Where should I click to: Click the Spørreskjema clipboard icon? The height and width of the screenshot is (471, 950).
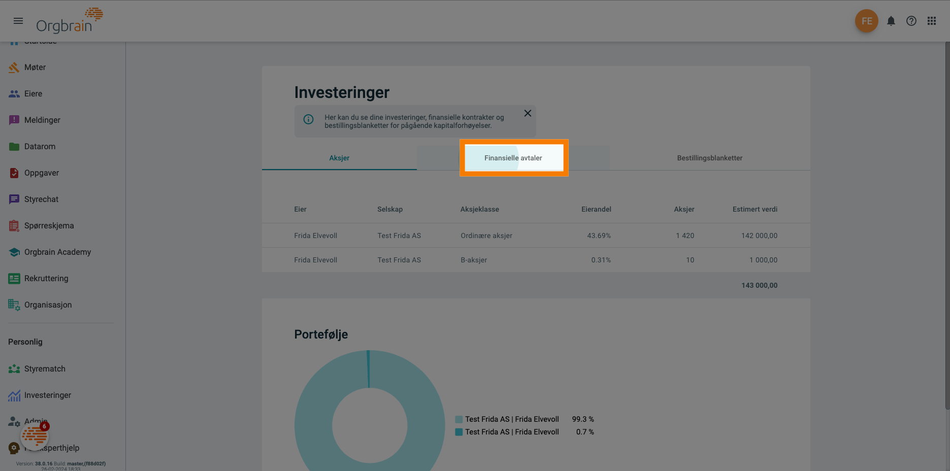point(14,225)
